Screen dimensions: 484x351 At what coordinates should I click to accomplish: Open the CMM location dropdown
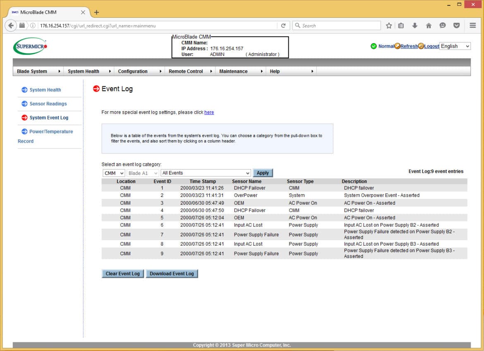[114, 173]
